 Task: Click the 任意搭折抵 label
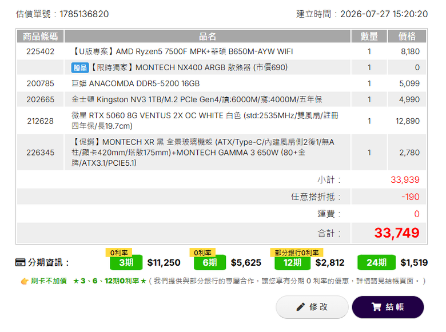click(316, 197)
